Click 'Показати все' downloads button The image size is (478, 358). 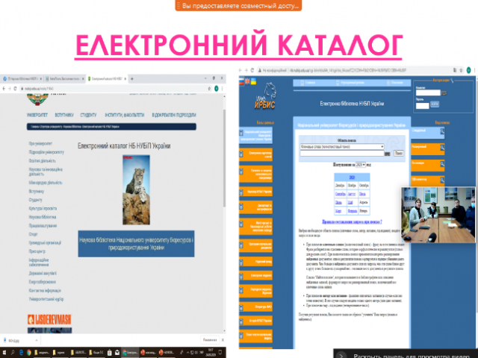(x=210, y=340)
